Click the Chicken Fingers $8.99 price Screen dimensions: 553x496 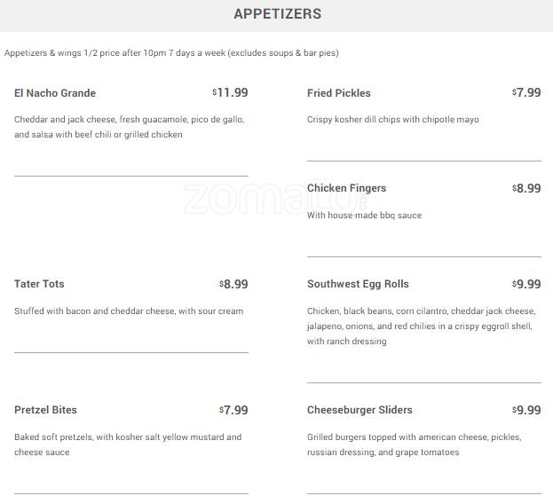coord(526,188)
